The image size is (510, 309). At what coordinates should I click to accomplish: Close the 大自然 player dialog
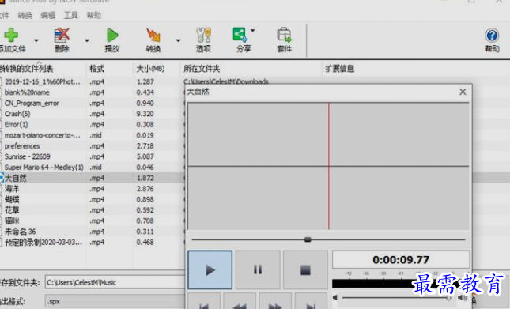pos(463,92)
